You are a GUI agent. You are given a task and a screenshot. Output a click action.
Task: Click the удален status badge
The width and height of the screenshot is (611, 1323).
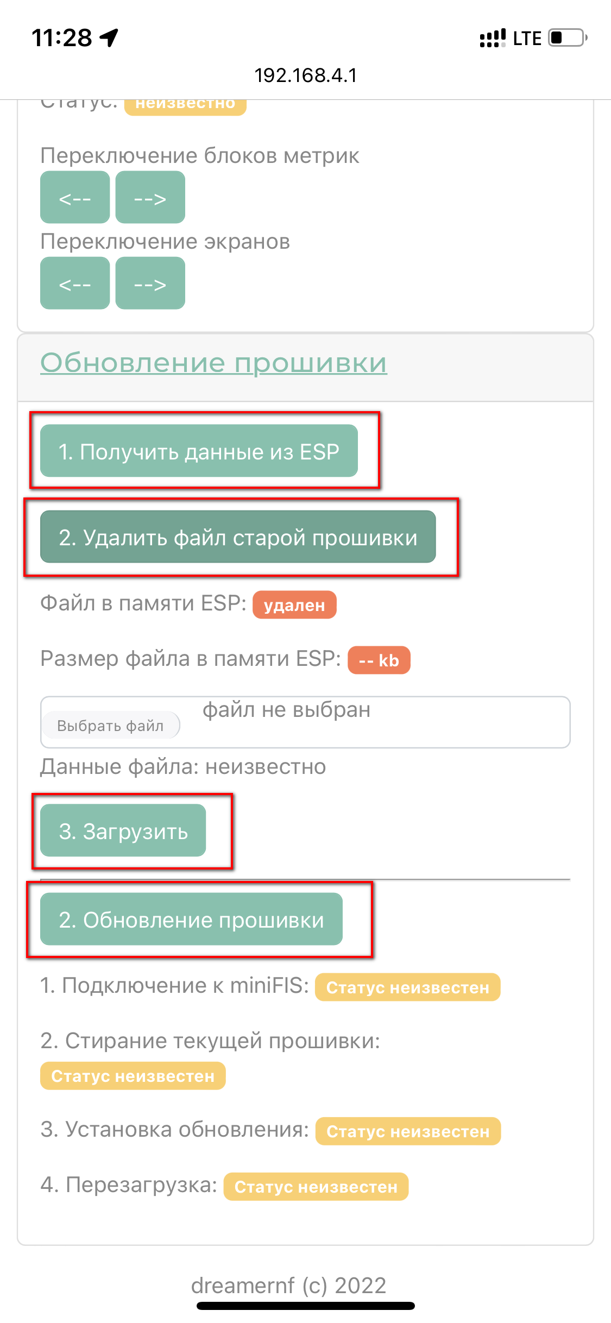[x=294, y=604]
